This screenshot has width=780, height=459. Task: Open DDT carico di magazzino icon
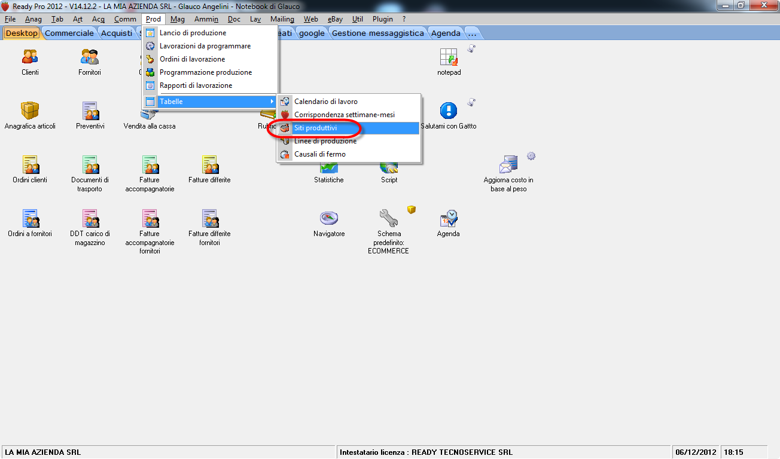click(90, 219)
